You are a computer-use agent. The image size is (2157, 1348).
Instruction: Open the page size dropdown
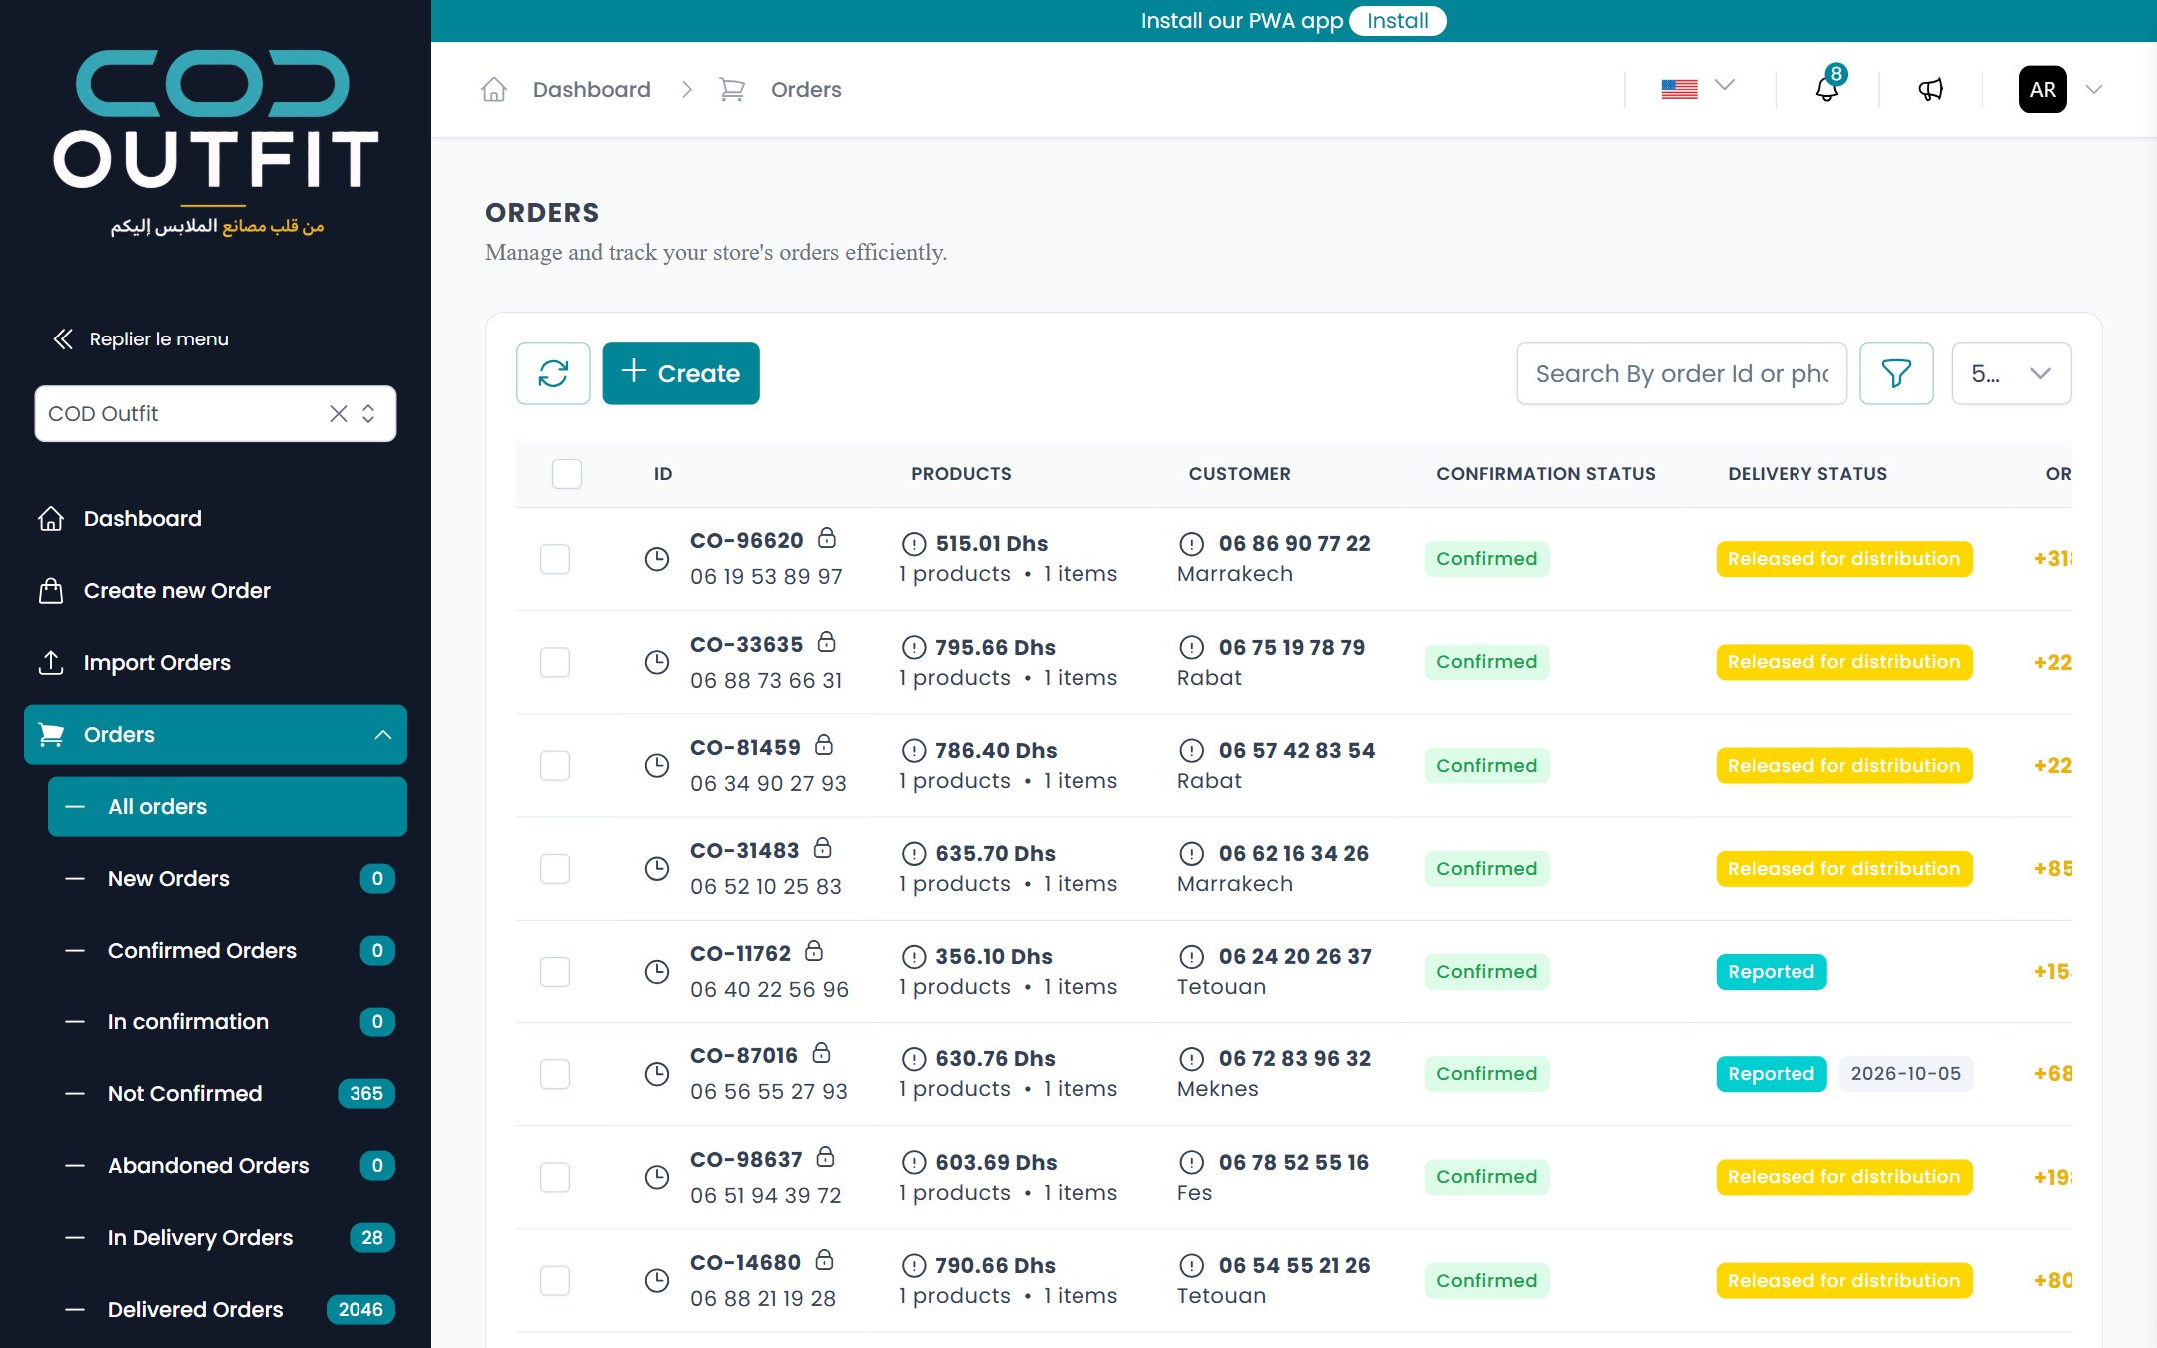2011,373
